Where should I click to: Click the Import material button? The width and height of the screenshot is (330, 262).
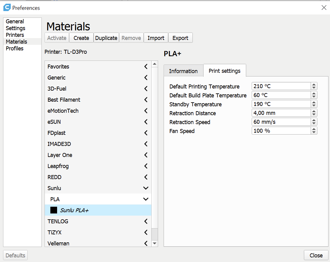[x=156, y=38]
